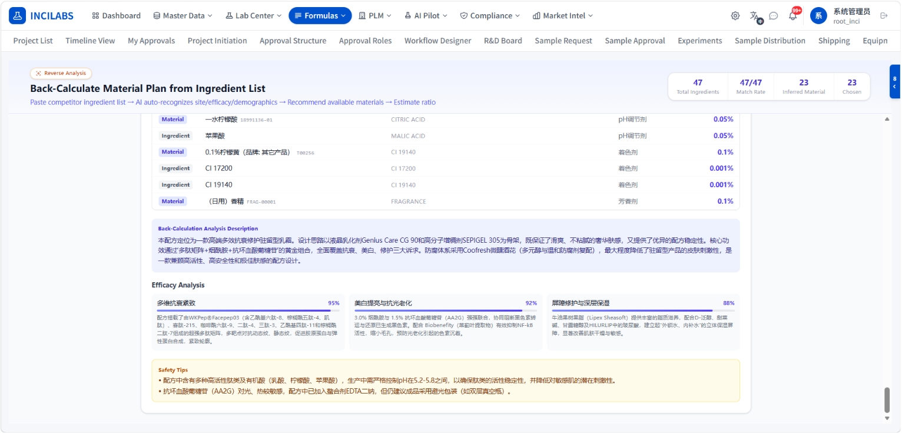The image size is (902, 433).
Task: Switch to the Workflow Designer tab
Action: [x=437, y=41]
